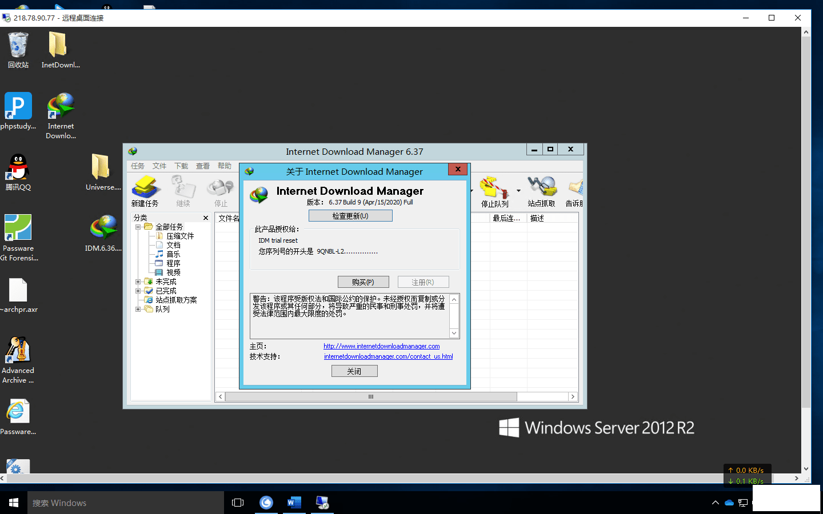The width and height of the screenshot is (823, 514).
Task: Click the remote desktop vertical scroll down arrow
Action: [x=806, y=469]
